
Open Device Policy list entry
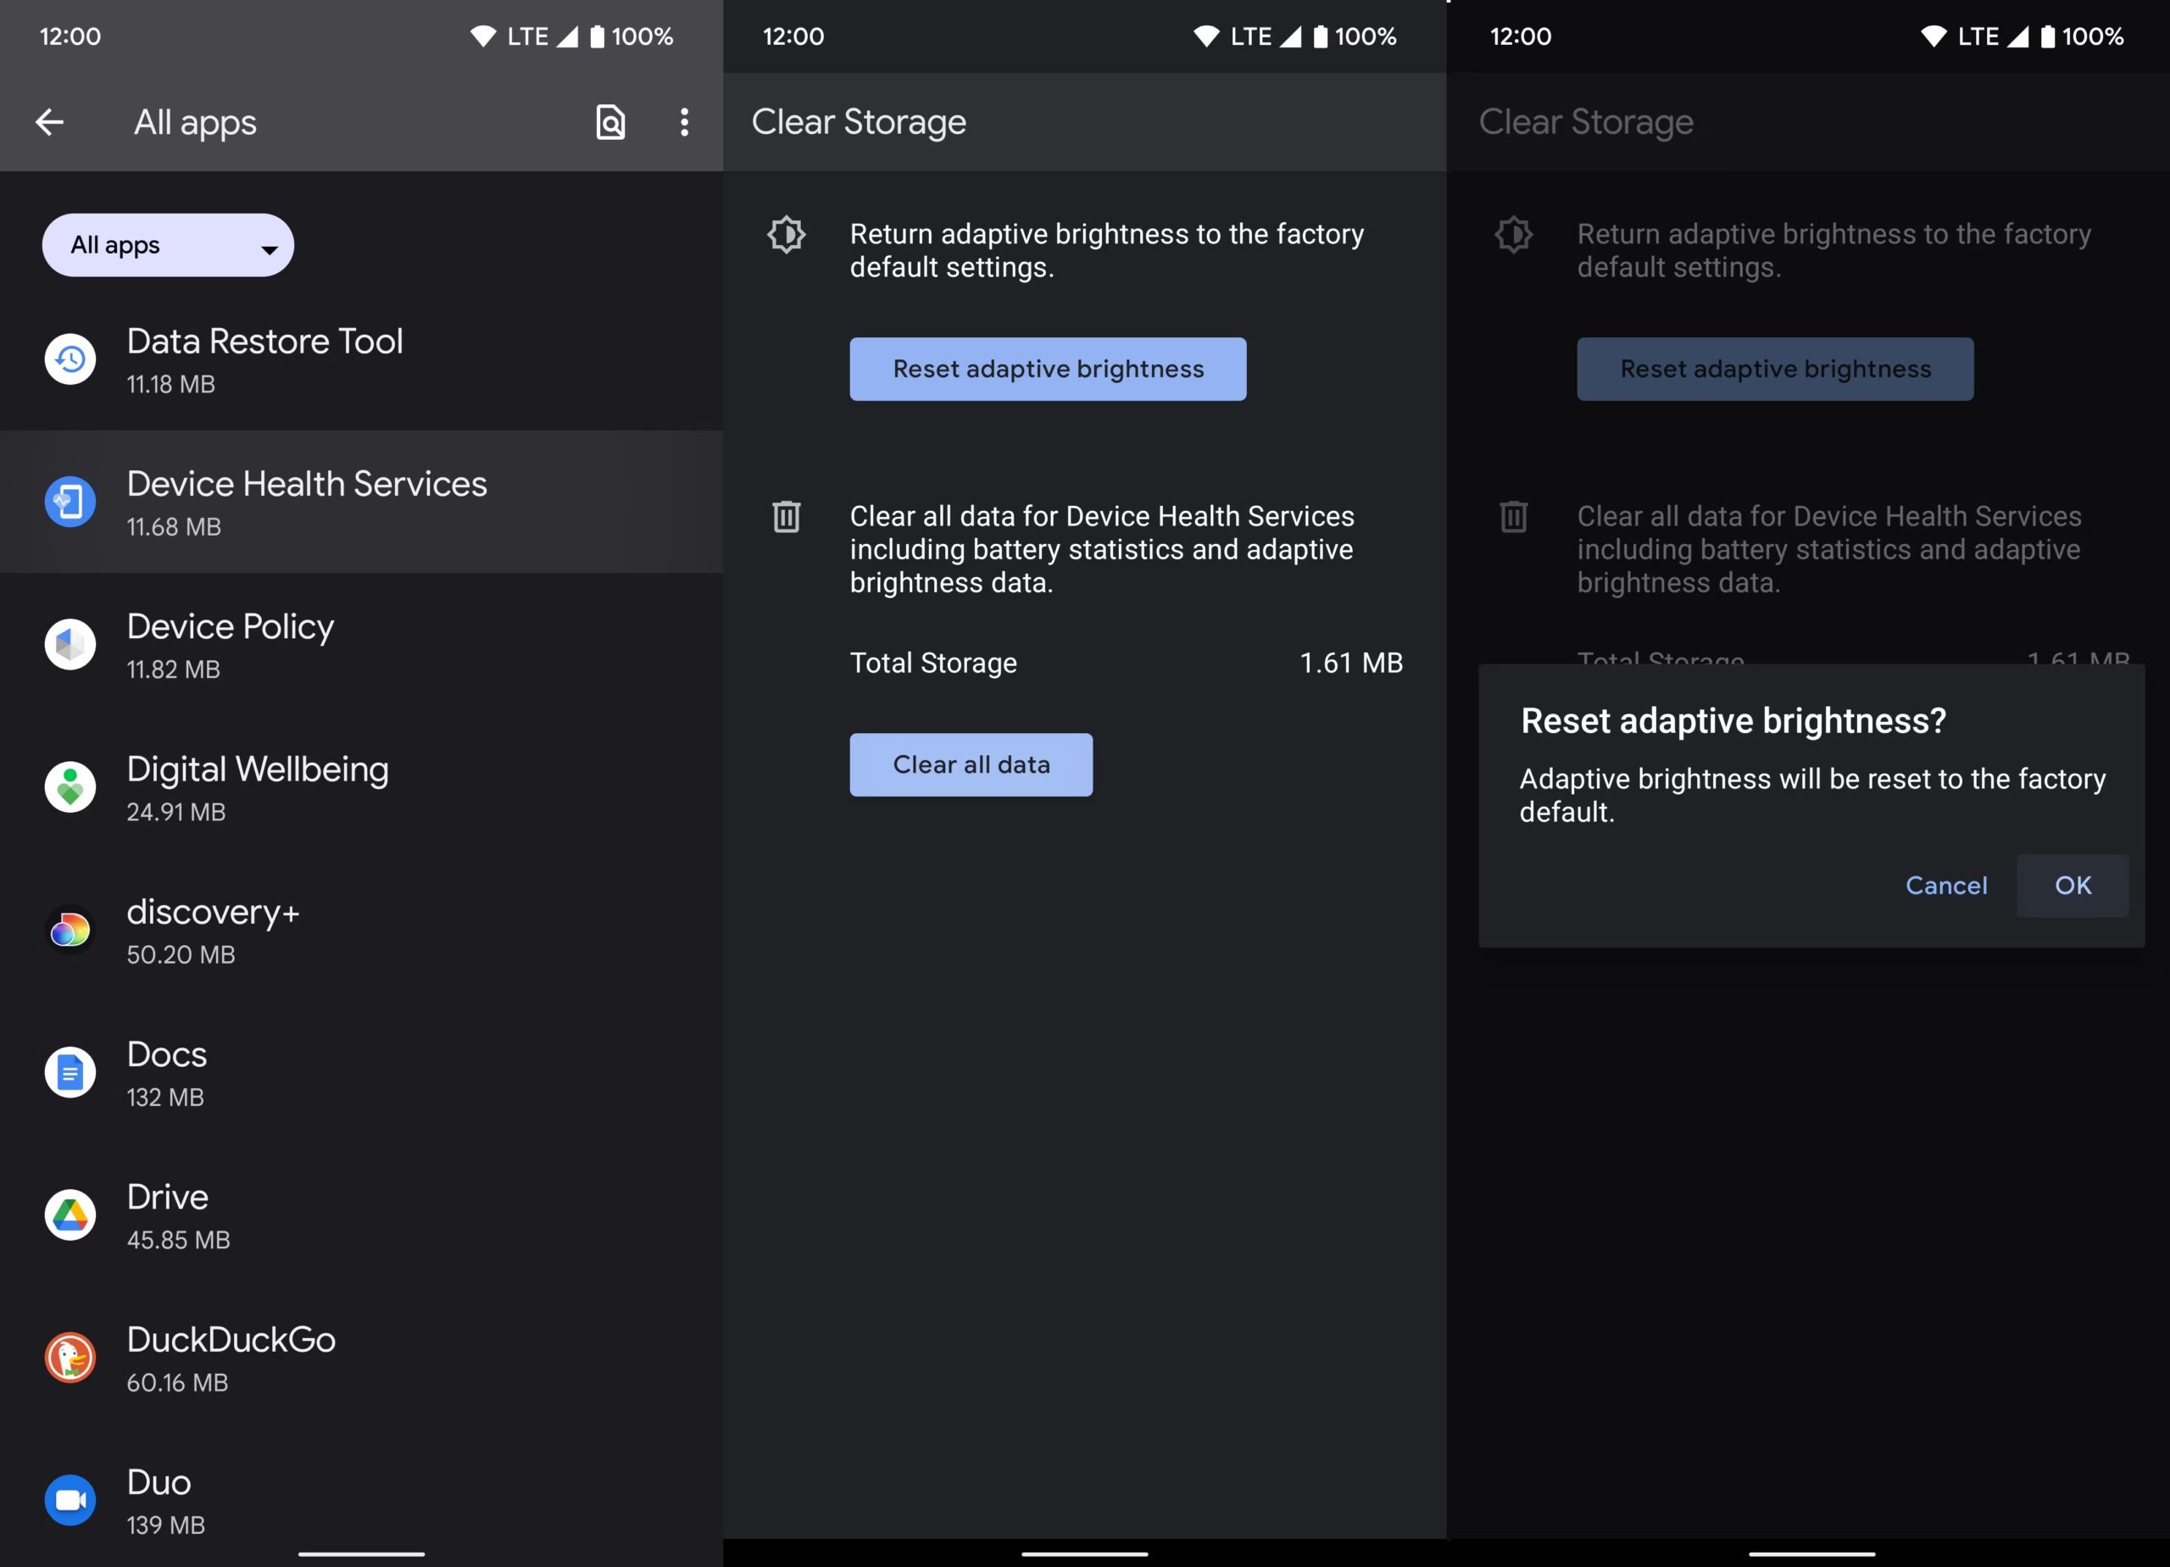[362, 645]
